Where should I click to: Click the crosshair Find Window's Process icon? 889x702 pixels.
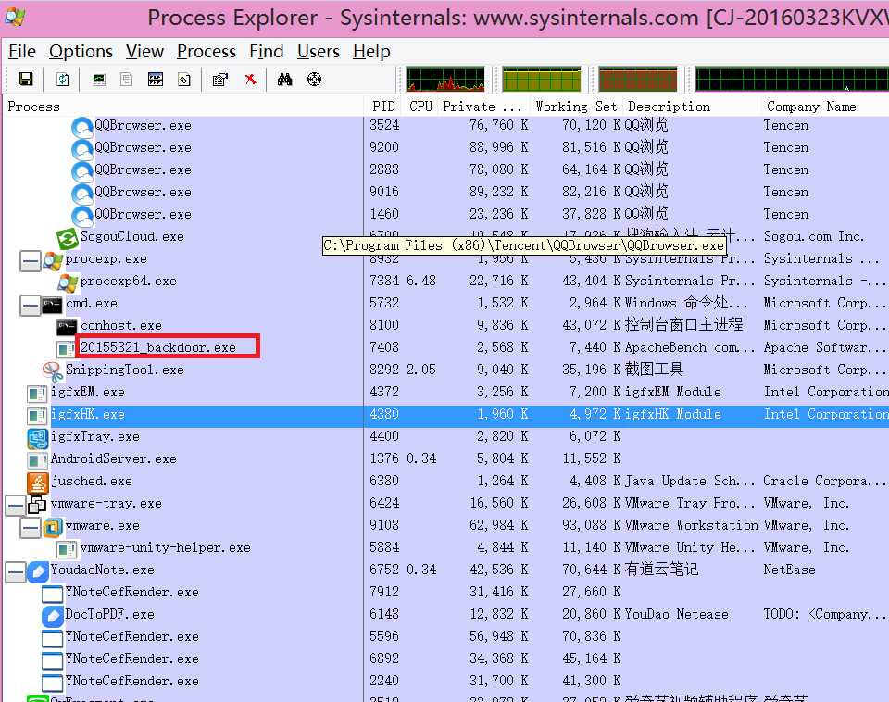314,80
